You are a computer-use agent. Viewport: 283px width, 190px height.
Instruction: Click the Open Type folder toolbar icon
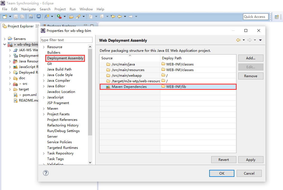72,17
